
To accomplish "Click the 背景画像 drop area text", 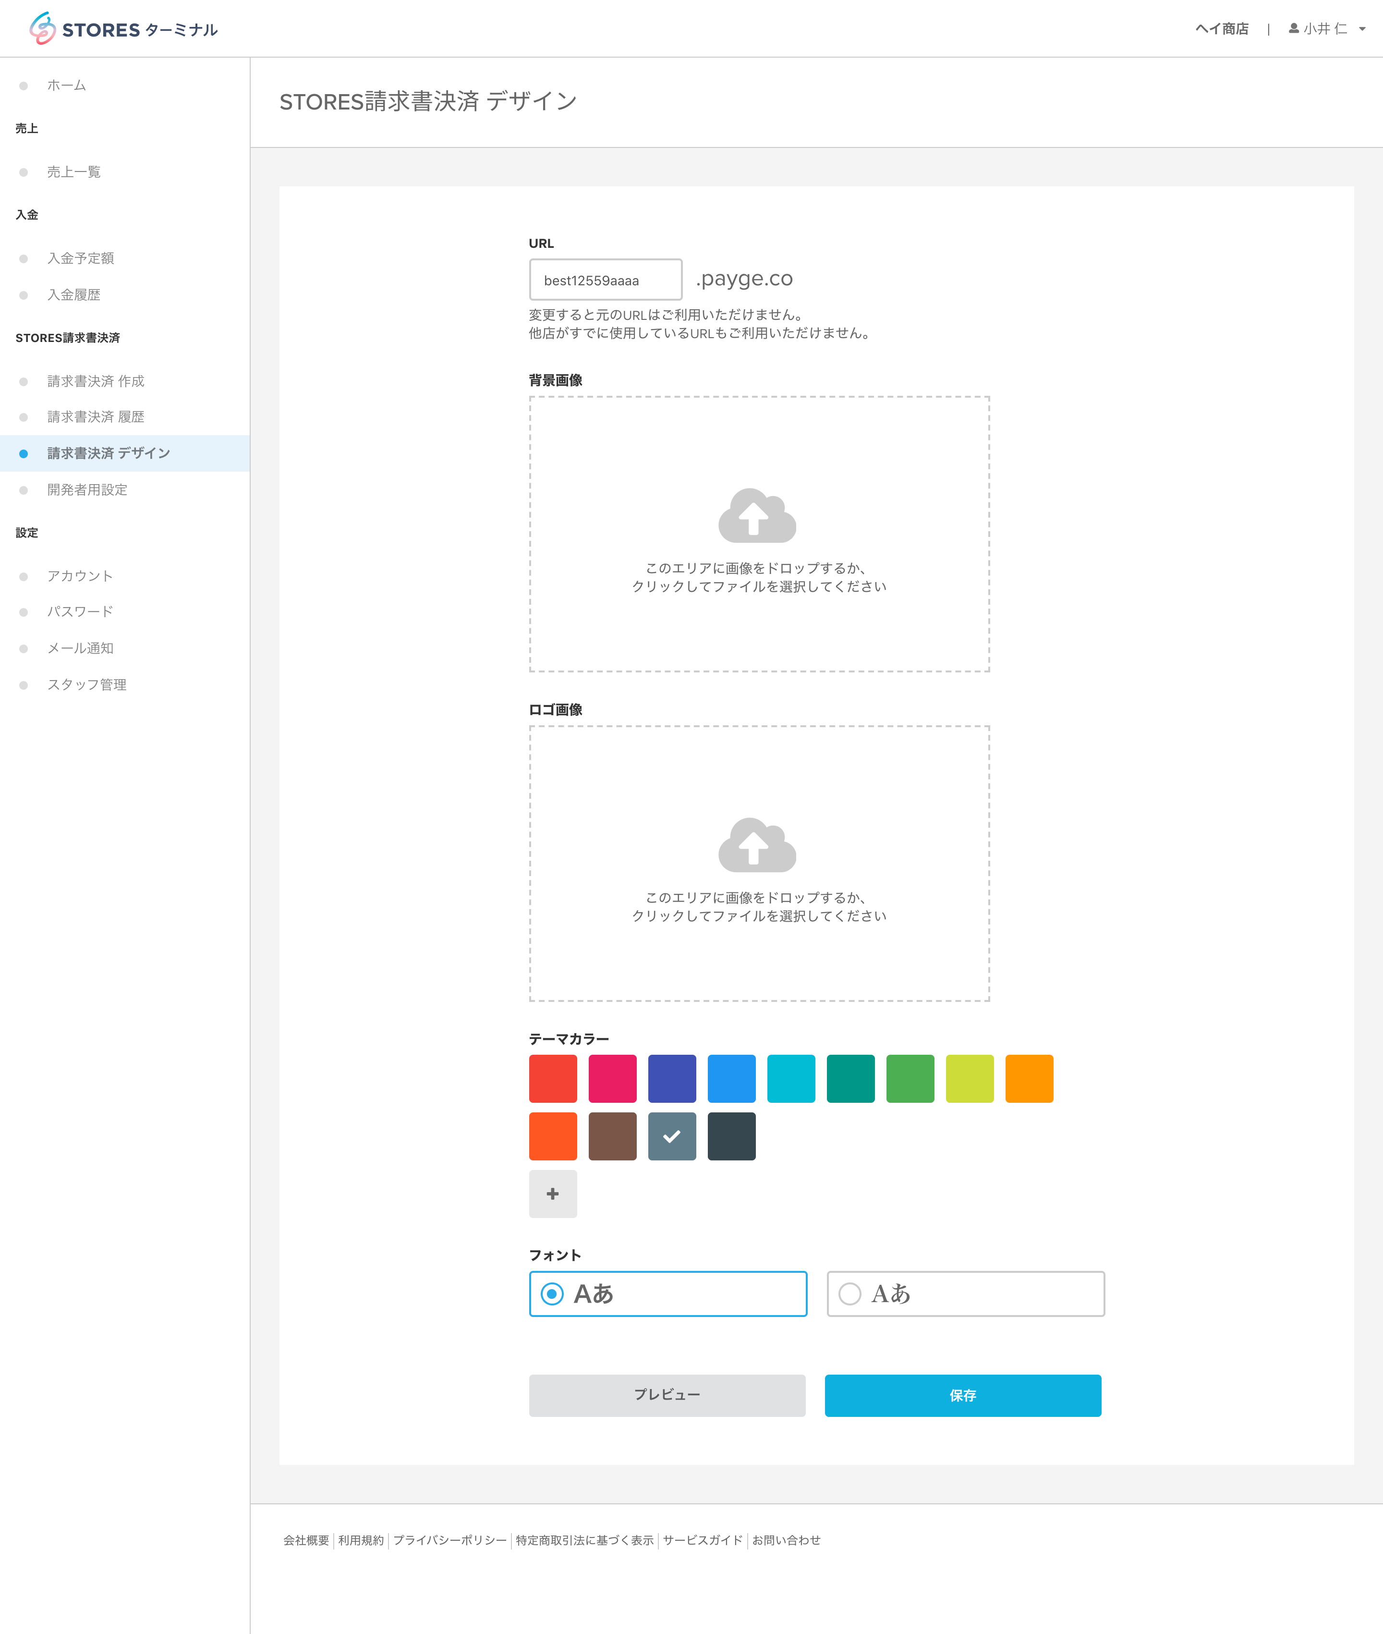I will [759, 577].
